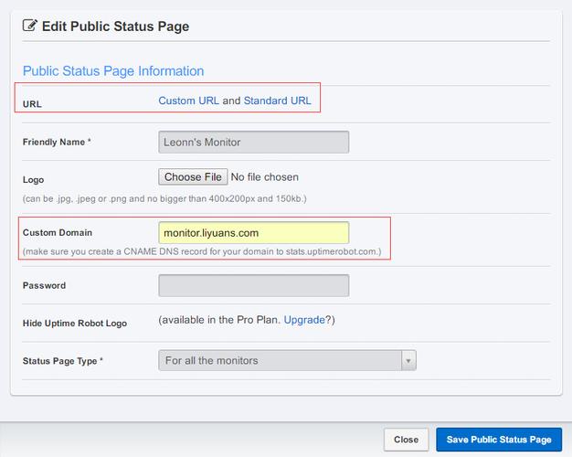The width and height of the screenshot is (572, 457).
Task: Follow the Upgrade link for Pro Plan
Action: click(x=304, y=320)
